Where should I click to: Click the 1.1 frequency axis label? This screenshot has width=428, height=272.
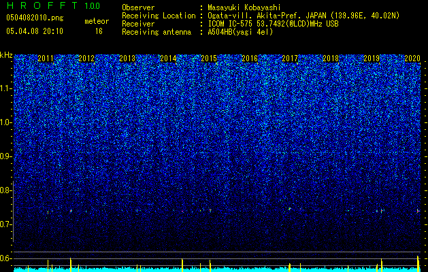click(5, 89)
